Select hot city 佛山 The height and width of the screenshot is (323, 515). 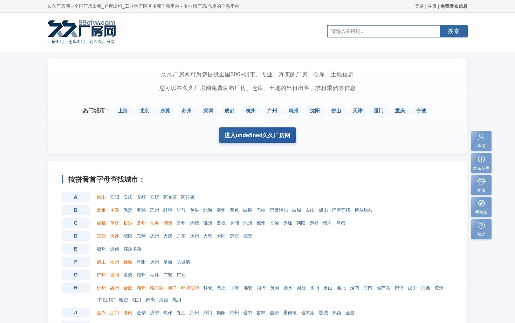(x=336, y=111)
